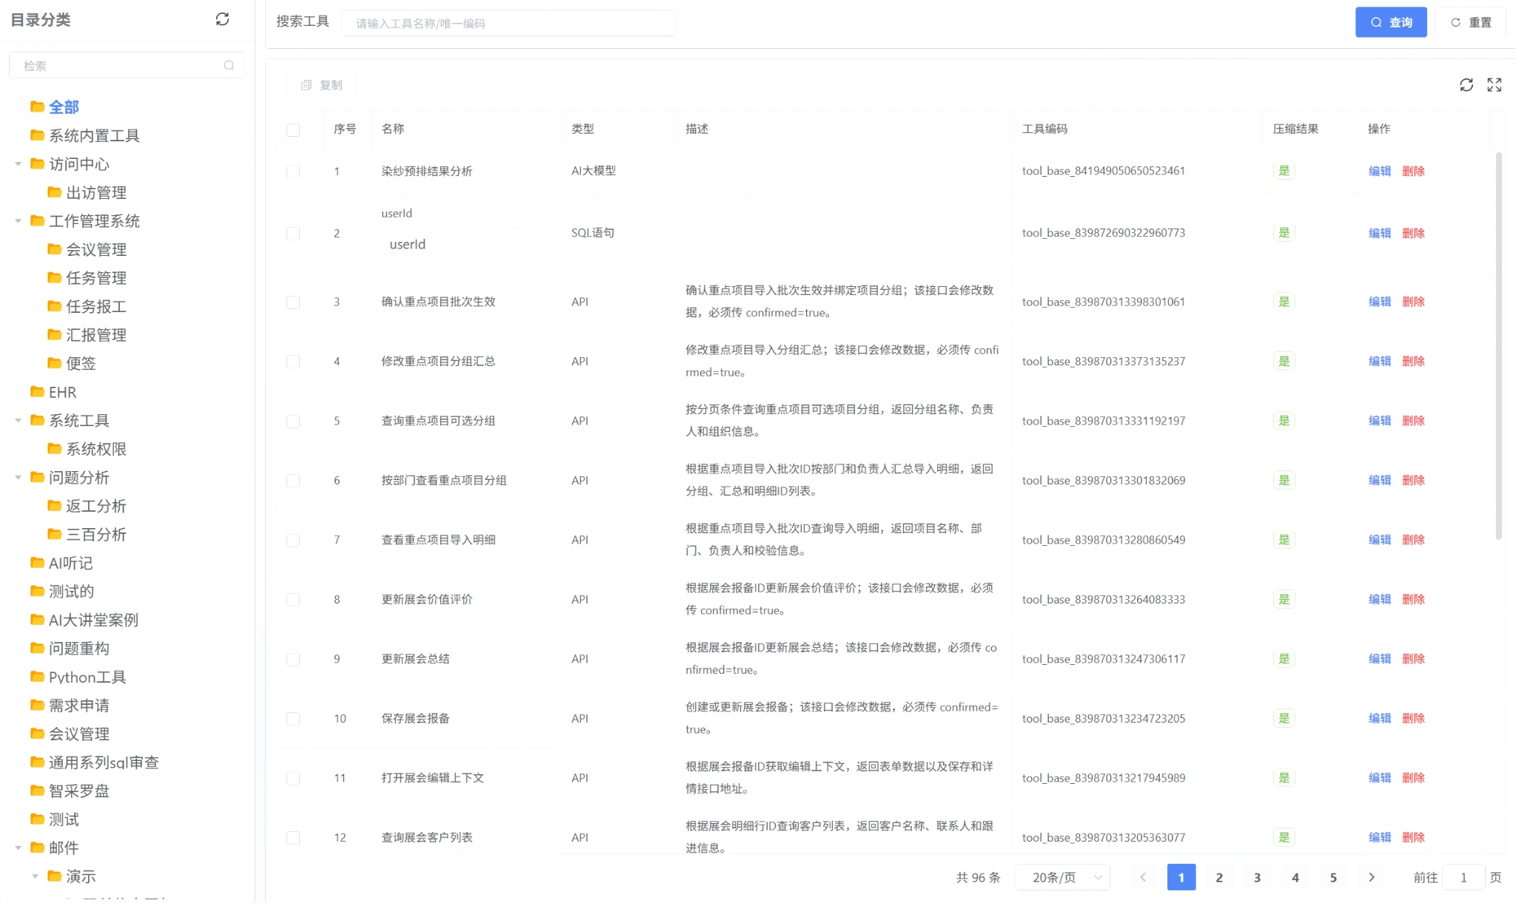Open the 需求申请 folder icon
Image resolution: width=1516 pixels, height=903 pixels.
[37, 704]
